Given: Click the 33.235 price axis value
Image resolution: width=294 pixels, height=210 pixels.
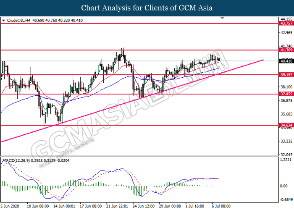Looking at the screenshot, I should (x=286, y=141).
